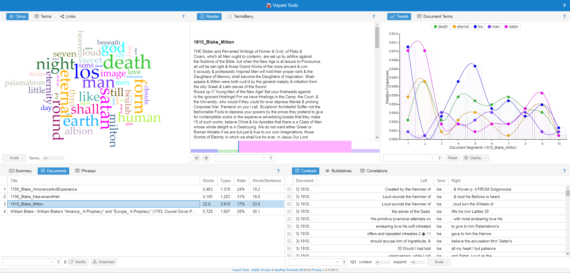This screenshot has width=570, height=273.
Task: Expand the first los context row
Action: coord(289,189)
